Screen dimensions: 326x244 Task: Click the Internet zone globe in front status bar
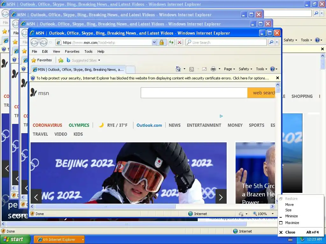(190, 214)
